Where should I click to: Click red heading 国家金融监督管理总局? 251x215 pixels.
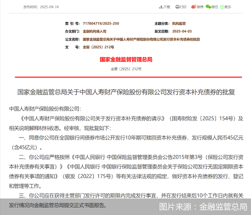126,59
